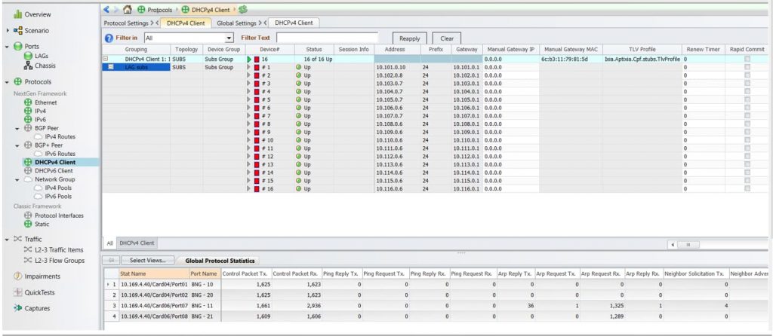The image size is (773, 336).
Task: Open Chassis under Ports
Action: pos(45,66)
